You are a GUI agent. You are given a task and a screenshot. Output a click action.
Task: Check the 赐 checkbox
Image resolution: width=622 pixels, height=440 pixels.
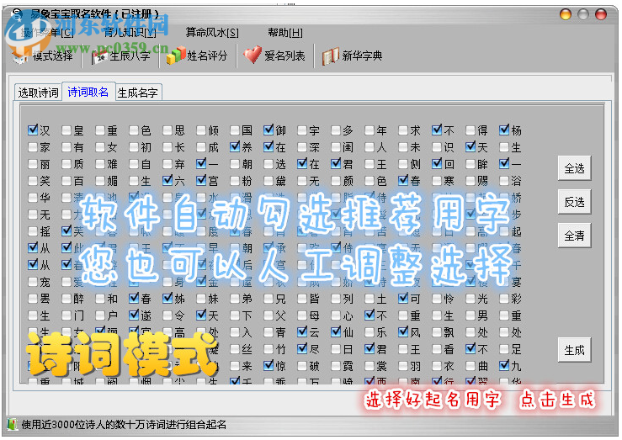tap(470, 181)
